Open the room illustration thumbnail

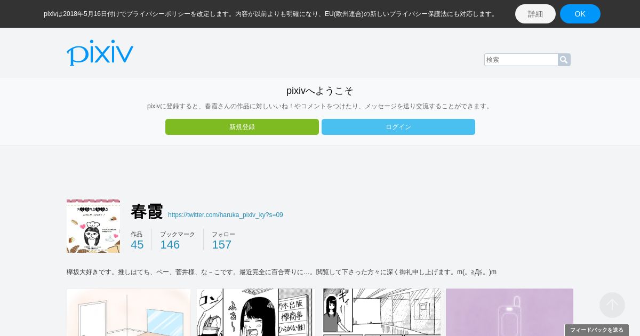tap(129, 313)
